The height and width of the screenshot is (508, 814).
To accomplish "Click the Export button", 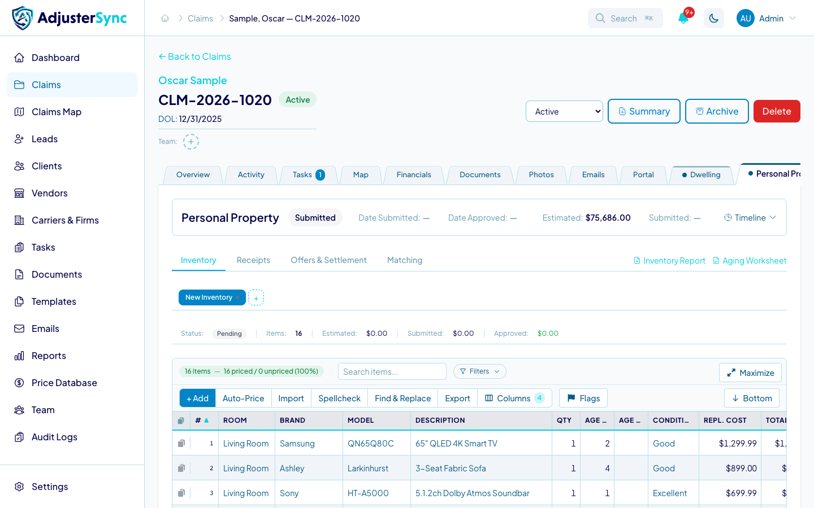I will click(457, 398).
